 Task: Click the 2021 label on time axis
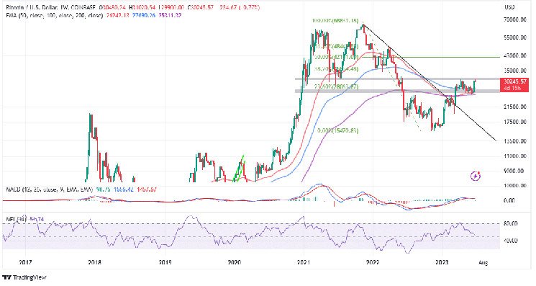click(x=303, y=263)
